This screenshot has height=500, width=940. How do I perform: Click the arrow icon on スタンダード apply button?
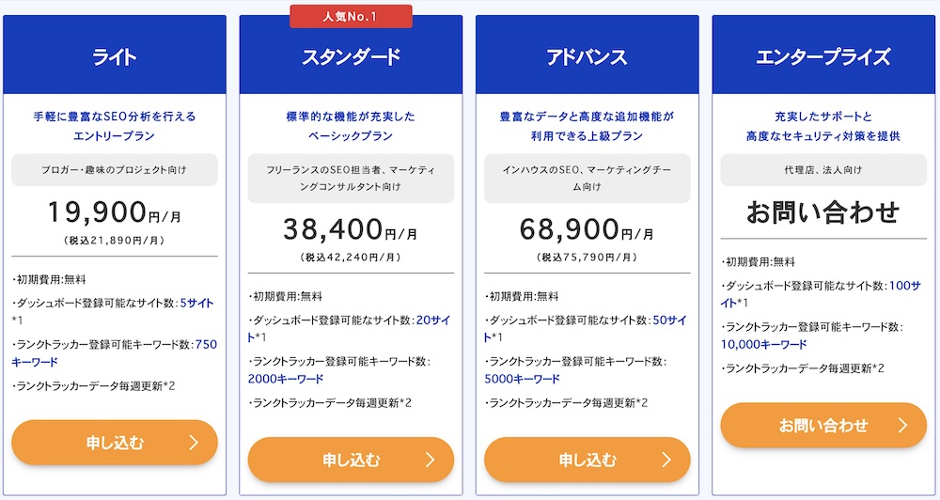pos(430,460)
